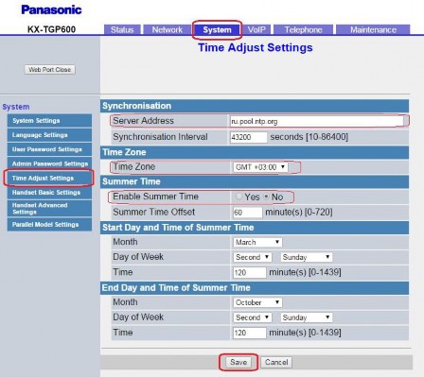The width and height of the screenshot is (424, 377).
Task: Open System Settings in sidebar
Action: coord(49,121)
